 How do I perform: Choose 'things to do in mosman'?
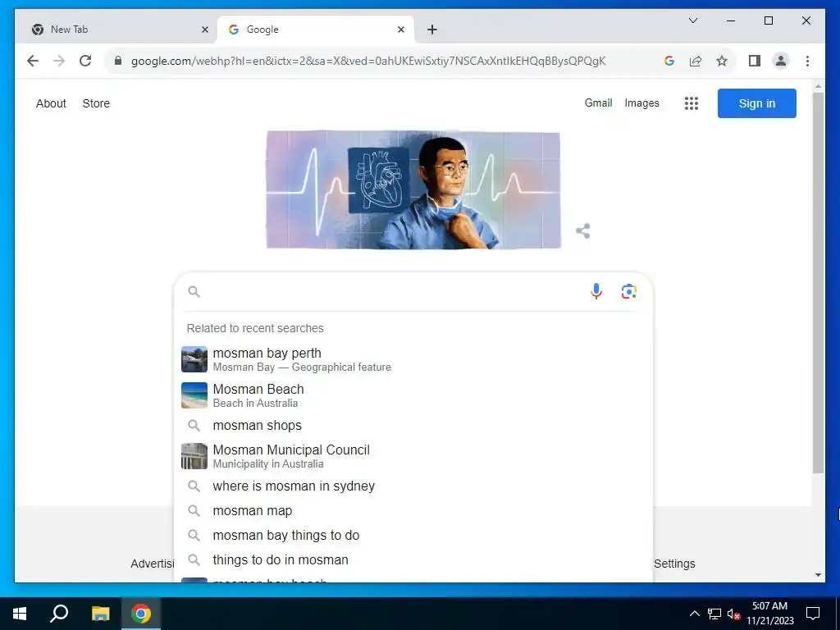coord(413,559)
